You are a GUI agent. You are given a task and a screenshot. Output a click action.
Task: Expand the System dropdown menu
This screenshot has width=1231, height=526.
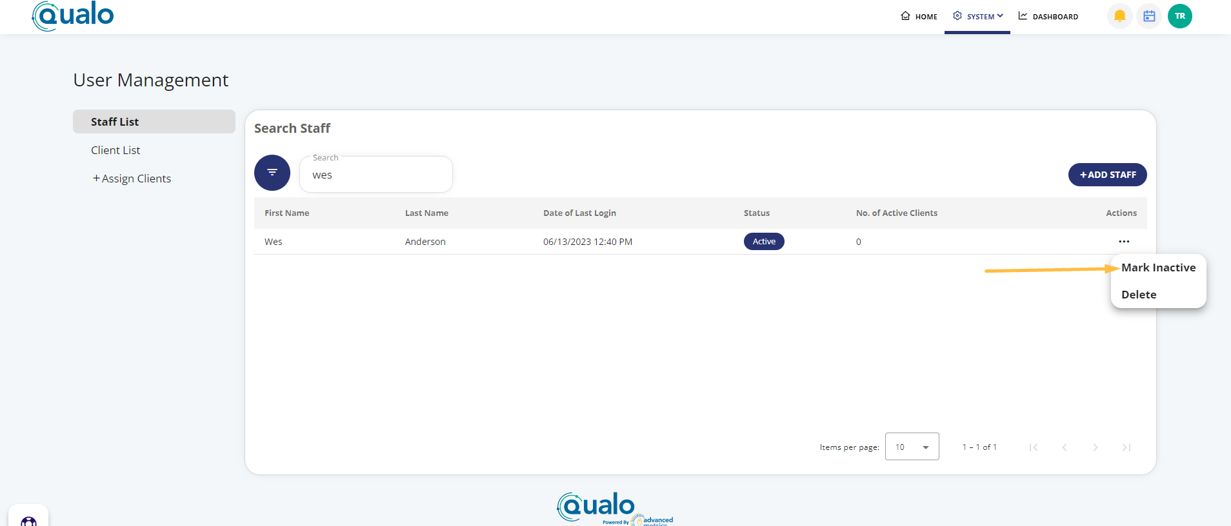(978, 17)
